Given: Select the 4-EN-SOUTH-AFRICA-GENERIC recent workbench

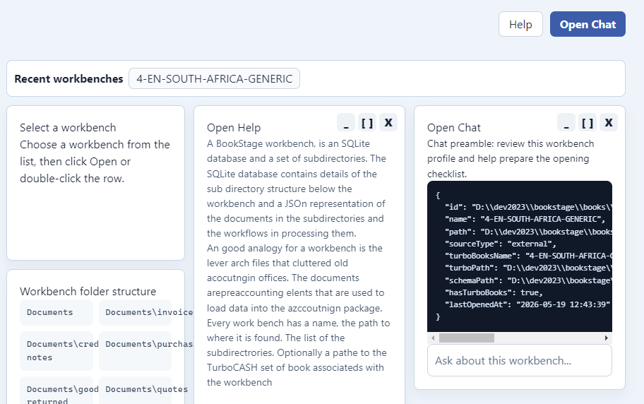Looking at the screenshot, I should [214, 78].
